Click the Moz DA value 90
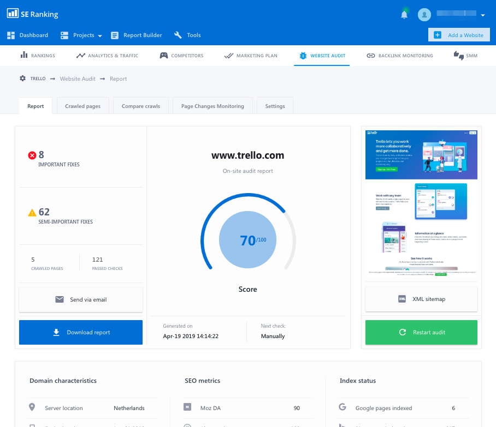 point(297,408)
